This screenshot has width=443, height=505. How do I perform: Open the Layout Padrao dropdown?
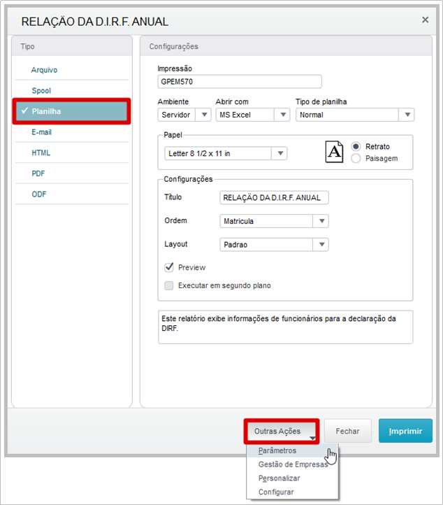[x=274, y=244]
